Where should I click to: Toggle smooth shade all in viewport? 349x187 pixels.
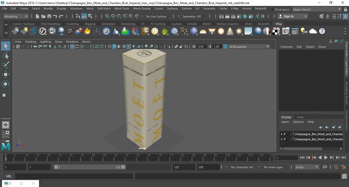(x=114, y=46)
